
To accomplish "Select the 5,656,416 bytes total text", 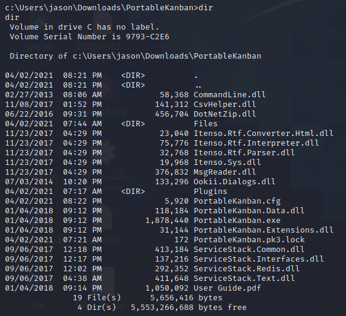I will (186, 298).
